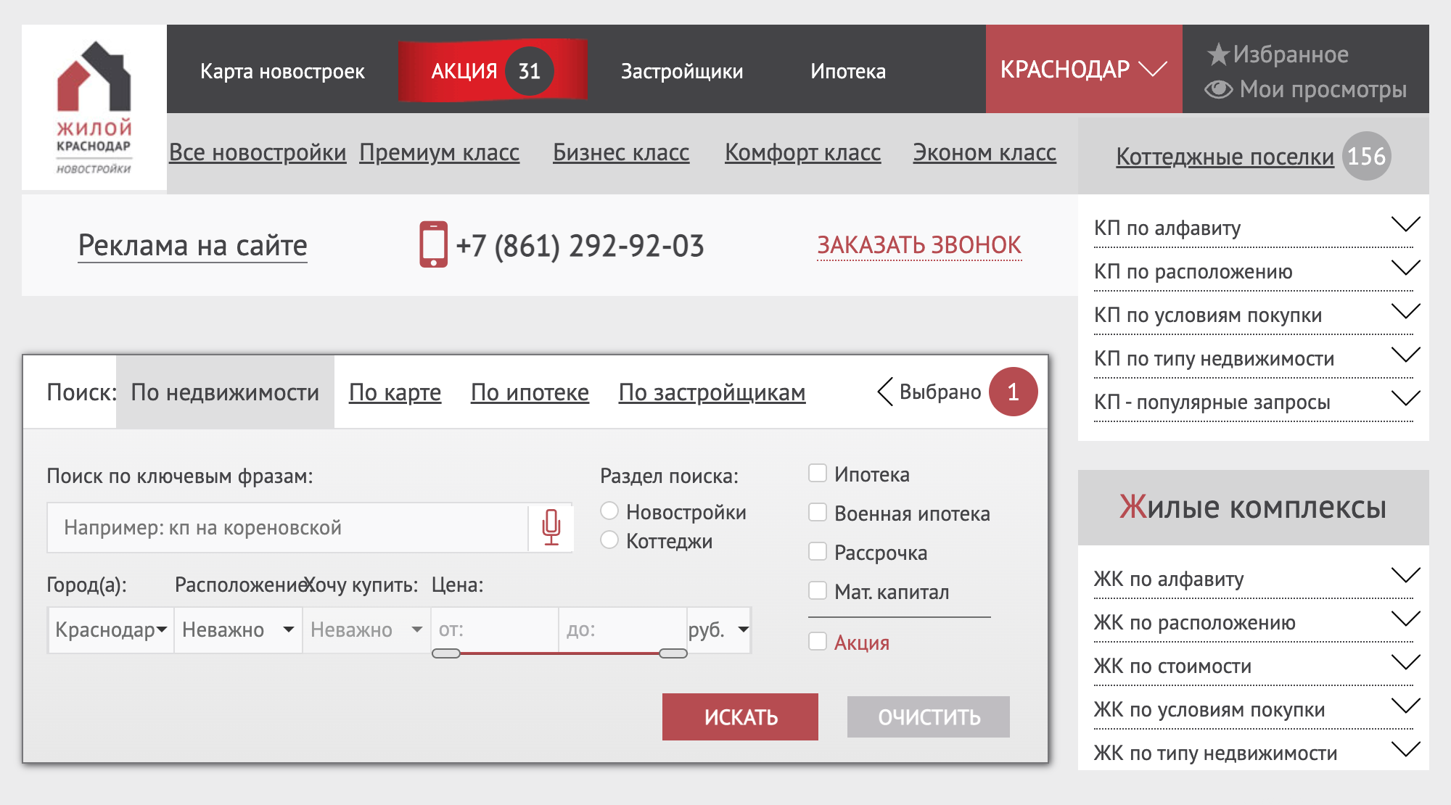Open the руб. currency dropdown

click(719, 629)
